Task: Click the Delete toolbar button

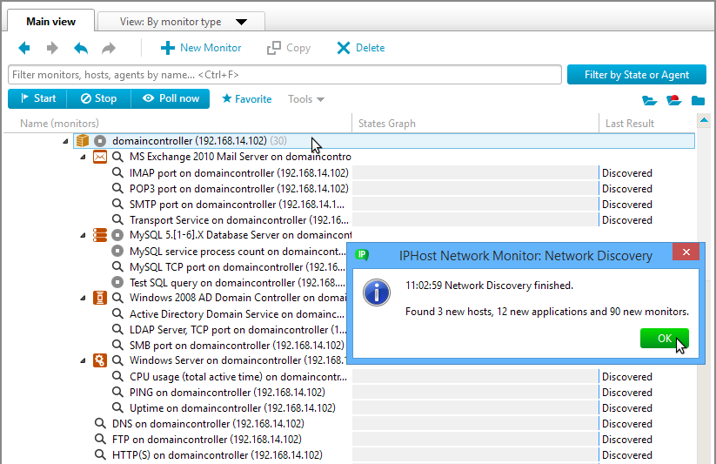Action: [x=361, y=48]
